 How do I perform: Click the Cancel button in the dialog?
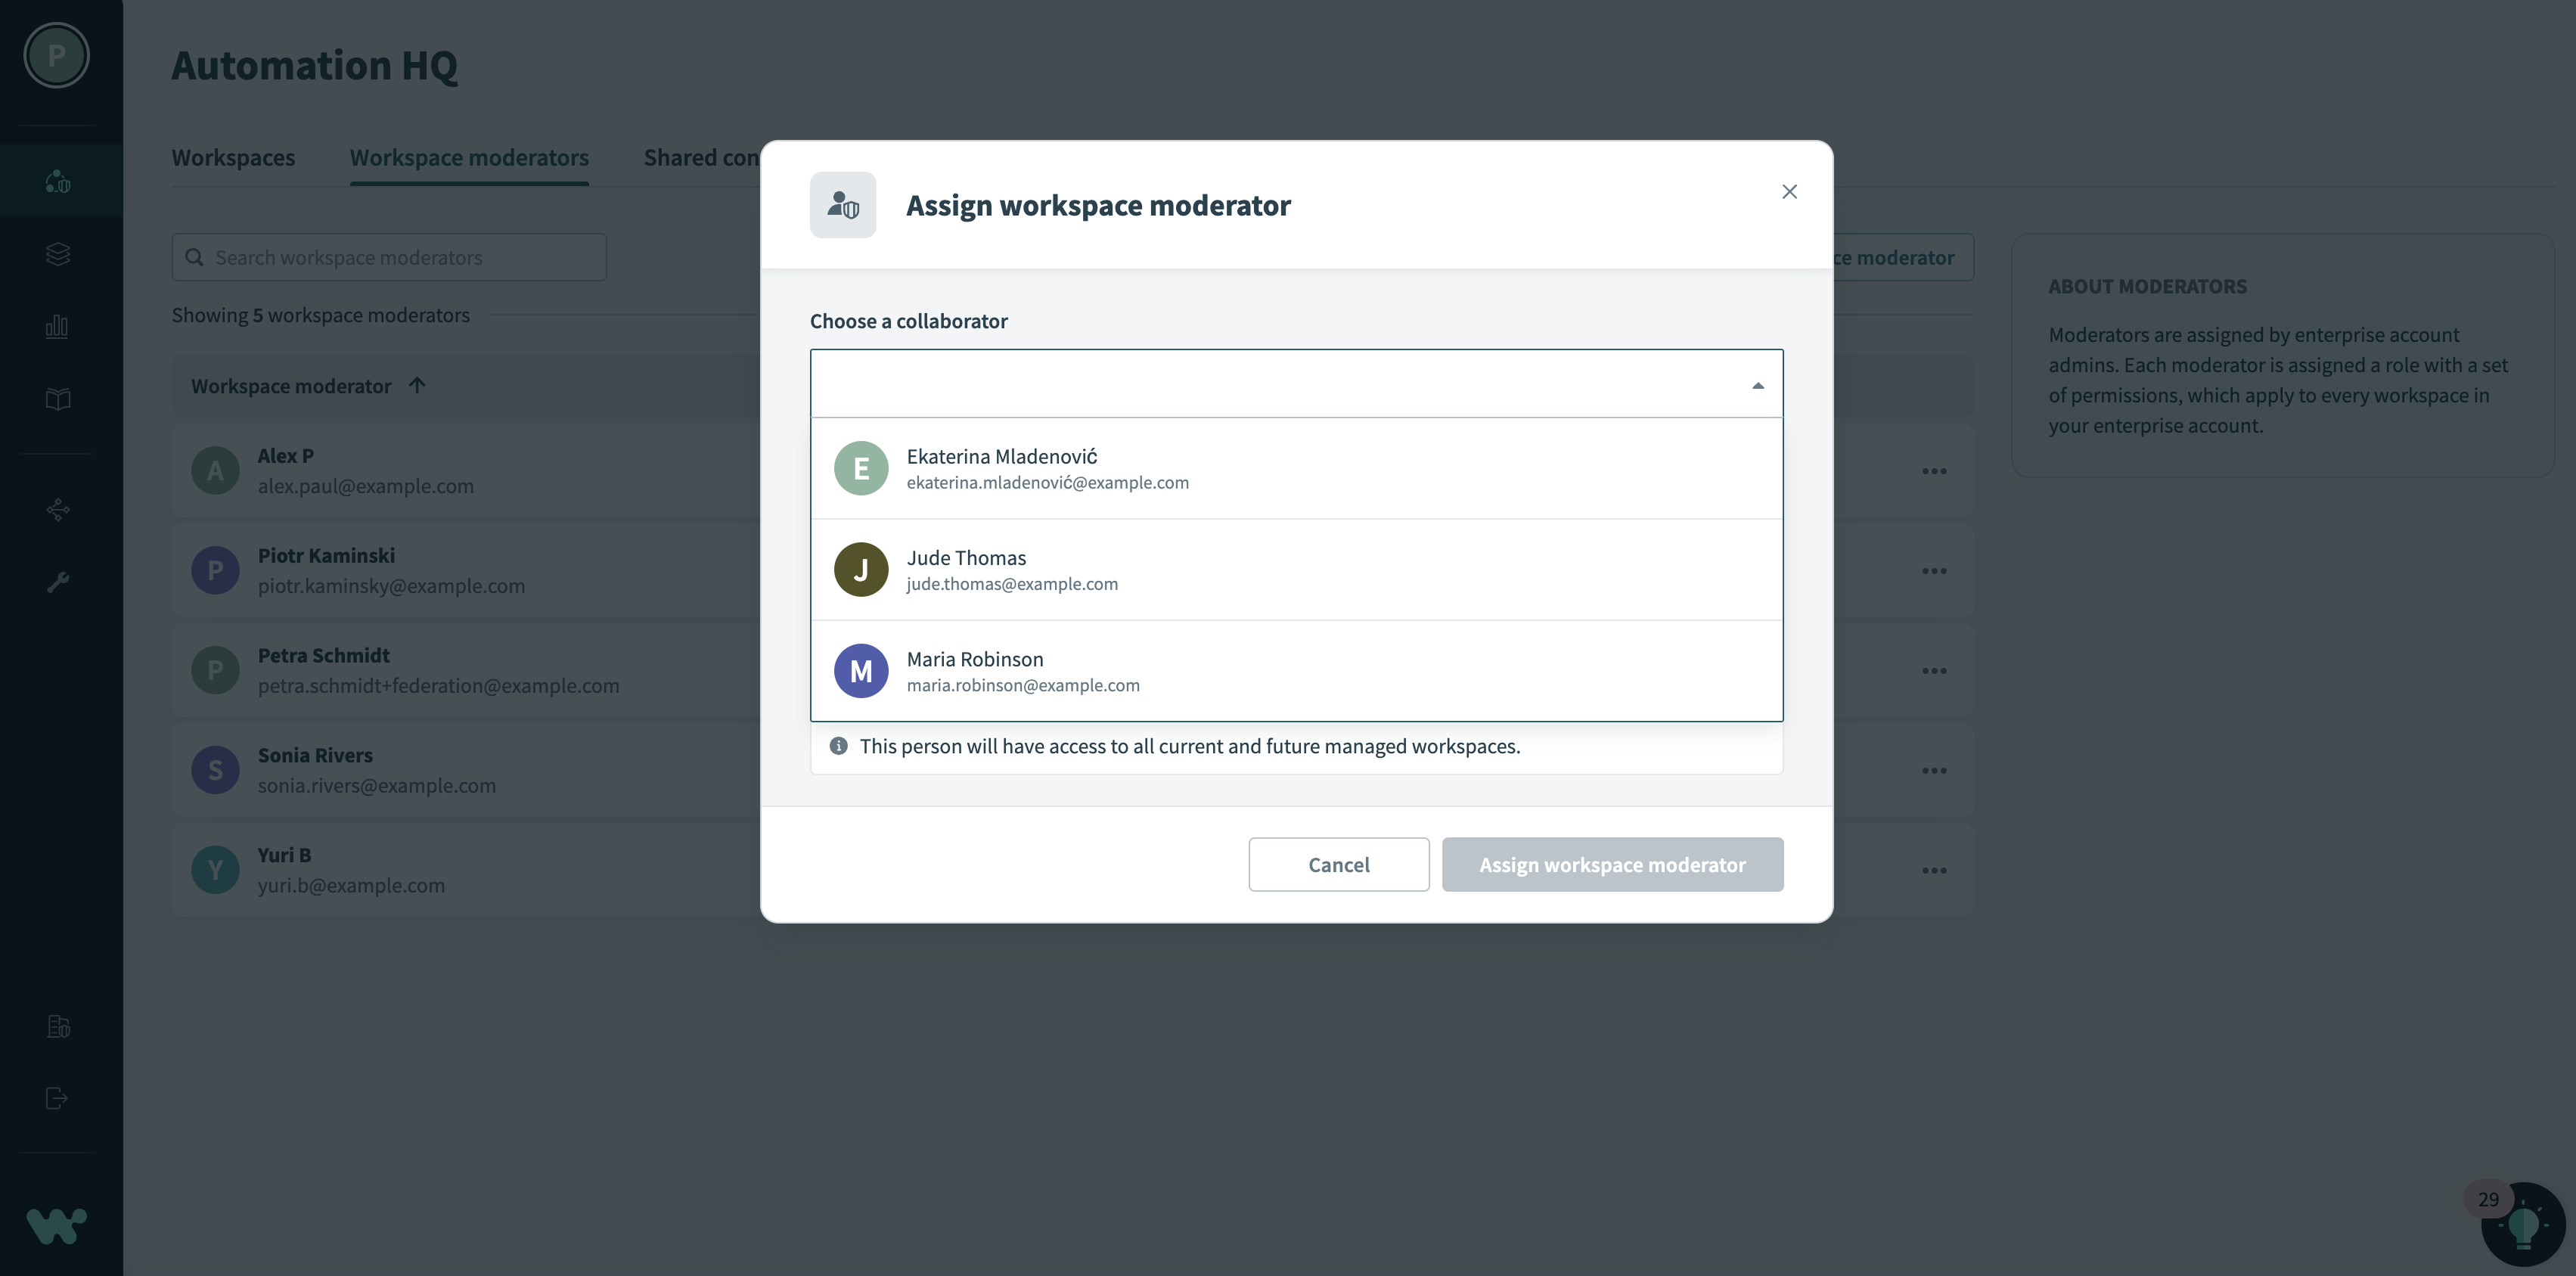1338,864
